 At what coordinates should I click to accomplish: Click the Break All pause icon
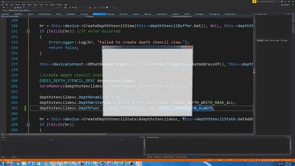71,7
